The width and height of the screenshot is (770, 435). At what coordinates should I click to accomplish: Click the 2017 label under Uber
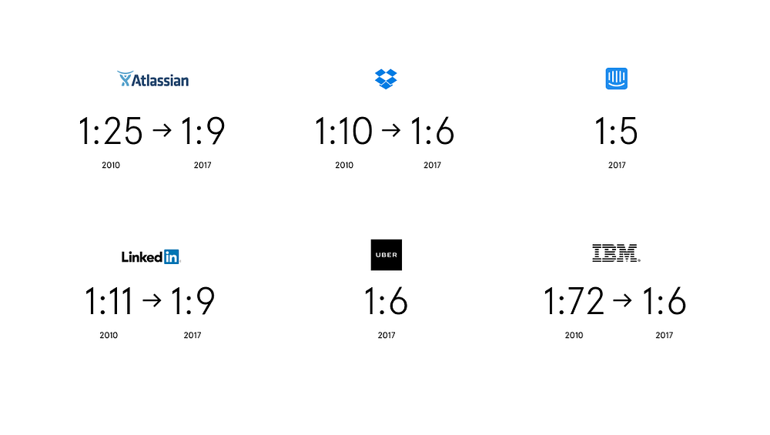(x=387, y=335)
